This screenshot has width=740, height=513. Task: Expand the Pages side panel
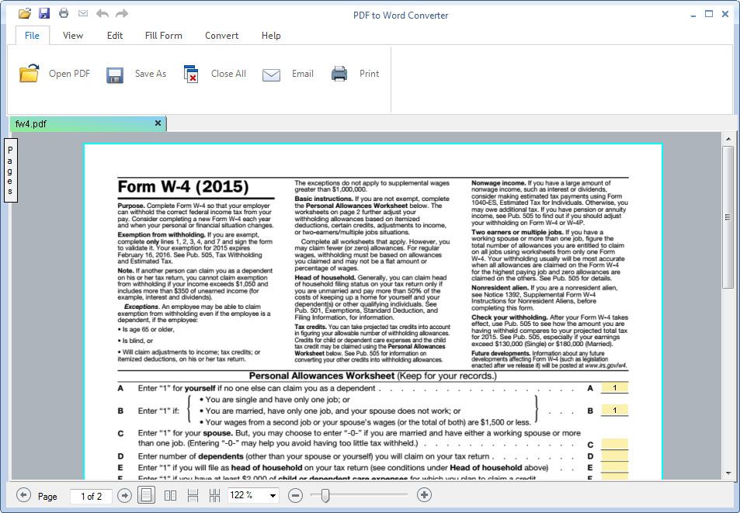pos(10,170)
